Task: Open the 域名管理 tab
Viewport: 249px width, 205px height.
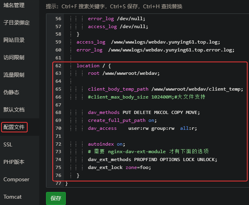Action: point(14,5)
